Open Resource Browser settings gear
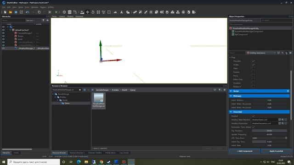Screen dimensions: 294x165 point(225,90)
